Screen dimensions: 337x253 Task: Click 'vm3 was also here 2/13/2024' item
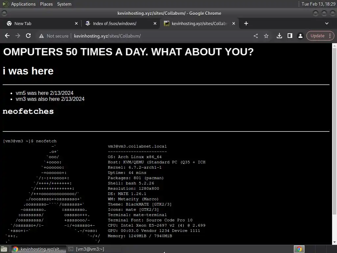50,99
